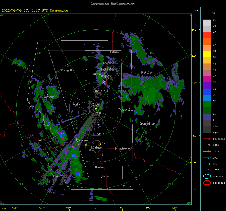
Task: Click the Drumheller city label
Action: coord(147,124)
